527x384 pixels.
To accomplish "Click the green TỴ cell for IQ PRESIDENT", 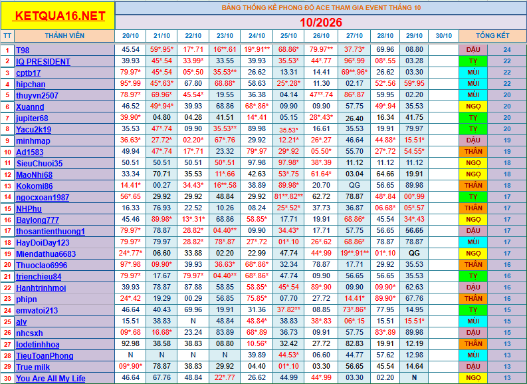I will pyautogui.click(x=473, y=61).
